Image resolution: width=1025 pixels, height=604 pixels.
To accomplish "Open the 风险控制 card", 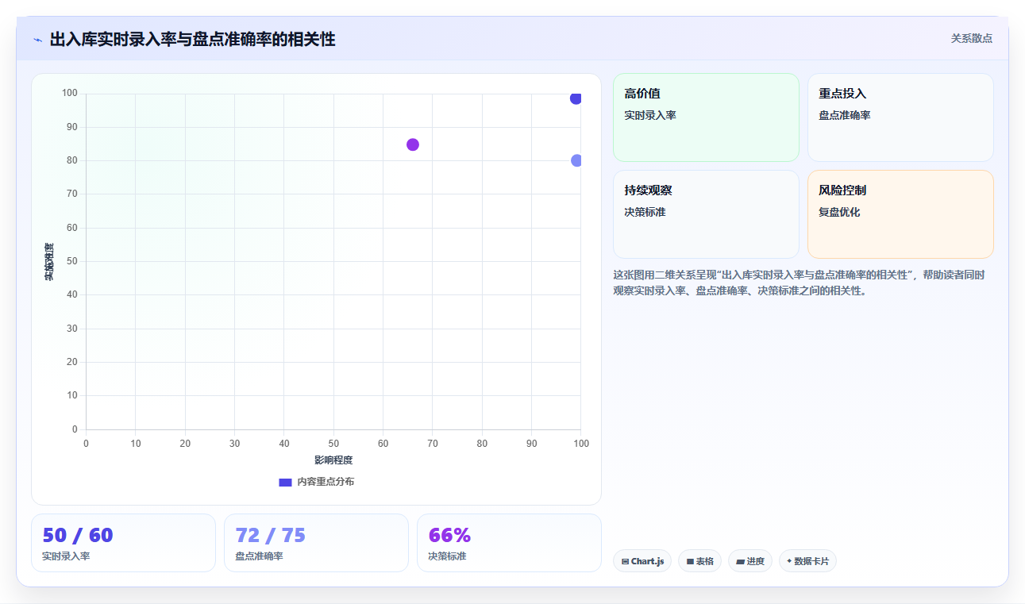I will click(x=900, y=214).
